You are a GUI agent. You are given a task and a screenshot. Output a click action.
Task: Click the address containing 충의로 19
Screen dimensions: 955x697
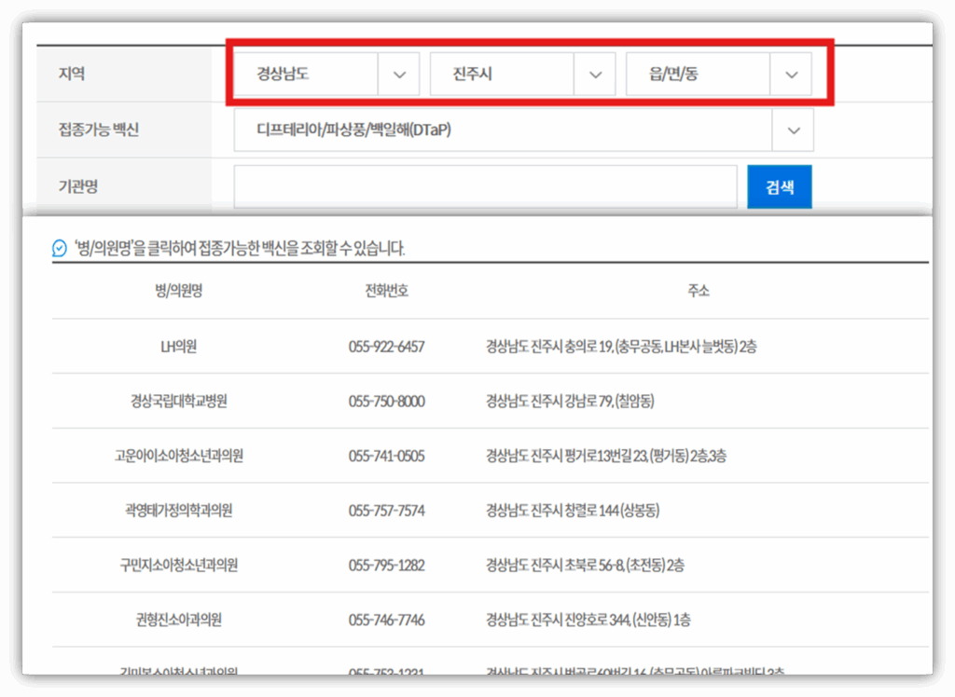click(x=621, y=347)
